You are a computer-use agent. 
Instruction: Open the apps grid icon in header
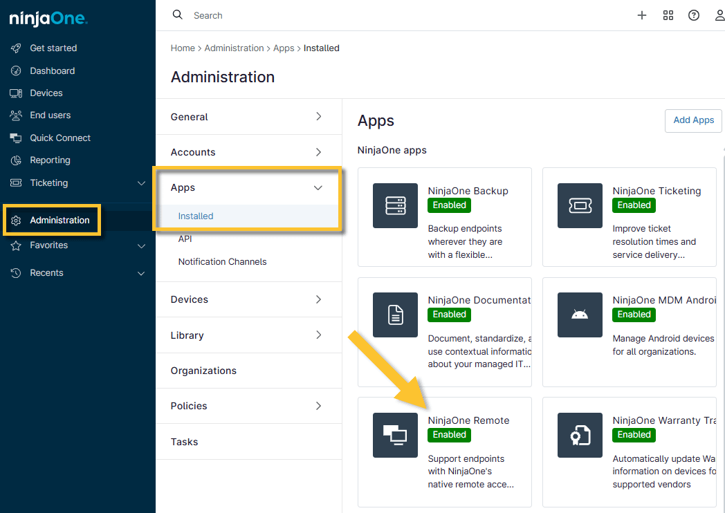pos(668,15)
